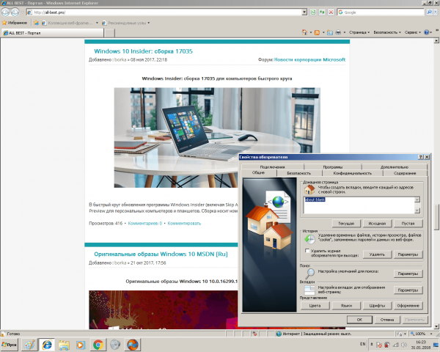Viewport: 440px width, 352px height.
Task: Expand the Print dropdown arrow
Action: coord(345,32)
